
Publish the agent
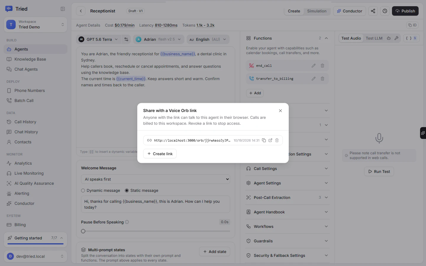pyautogui.click(x=405, y=11)
